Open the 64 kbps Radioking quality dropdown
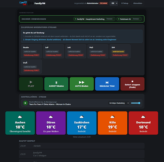This screenshot has height=162, width=164. pos(119,103)
